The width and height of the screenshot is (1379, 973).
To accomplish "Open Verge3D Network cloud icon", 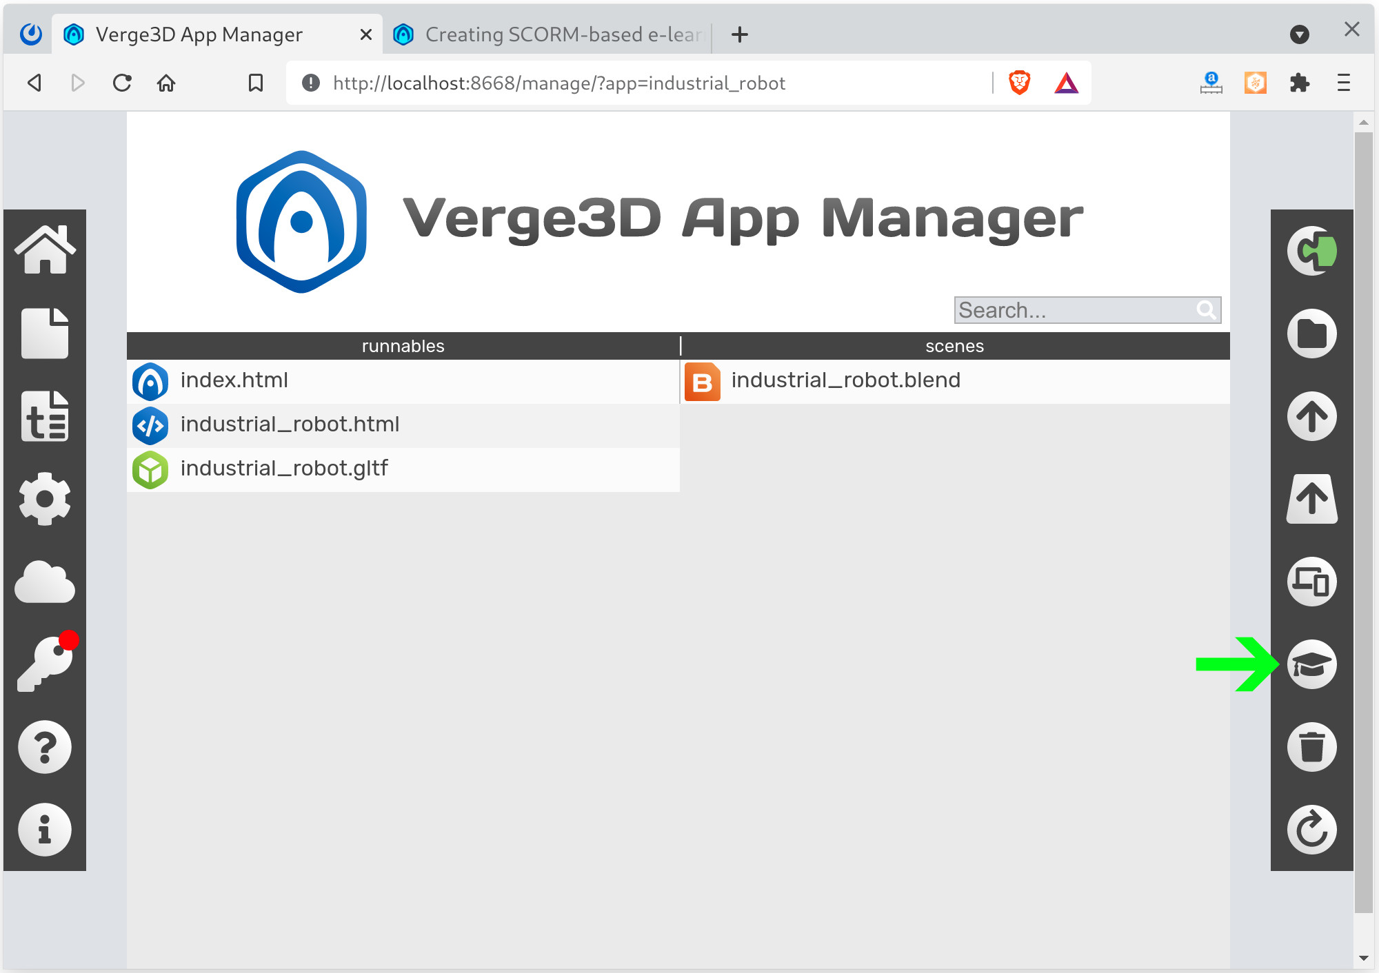I will pyautogui.click(x=45, y=582).
